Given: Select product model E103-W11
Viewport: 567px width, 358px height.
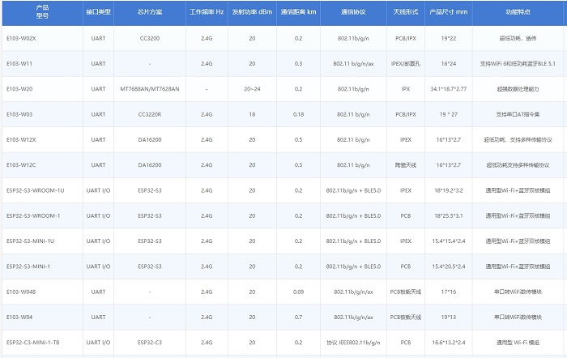Looking at the screenshot, I should (x=19, y=64).
